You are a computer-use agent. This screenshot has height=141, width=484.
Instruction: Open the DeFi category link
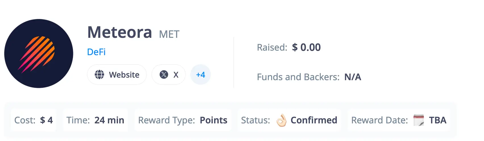coord(96,52)
